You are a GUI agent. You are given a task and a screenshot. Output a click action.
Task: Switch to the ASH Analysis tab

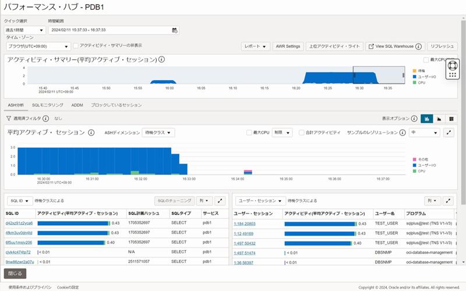click(16, 105)
